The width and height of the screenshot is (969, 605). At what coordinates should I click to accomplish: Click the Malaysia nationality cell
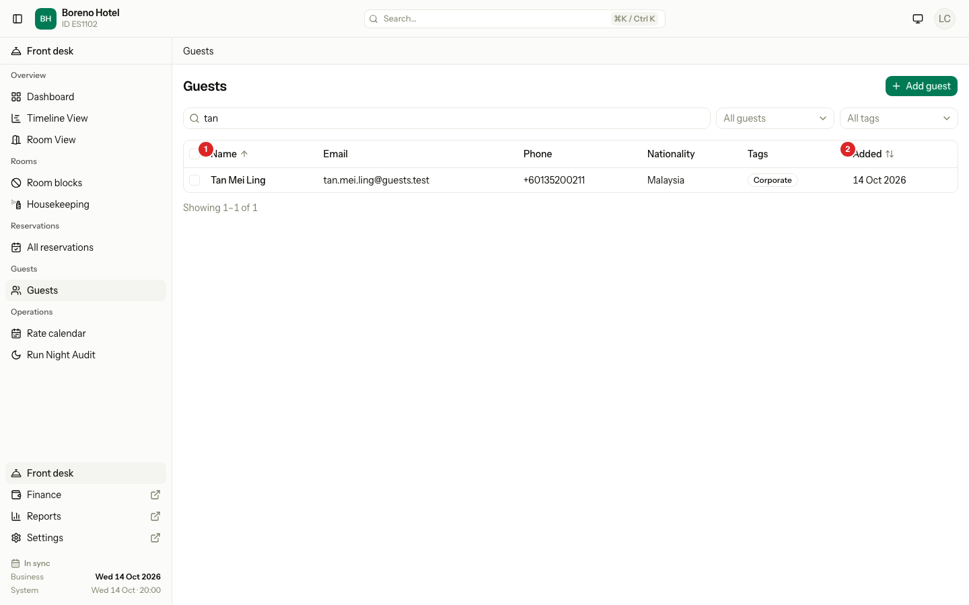[x=666, y=180]
